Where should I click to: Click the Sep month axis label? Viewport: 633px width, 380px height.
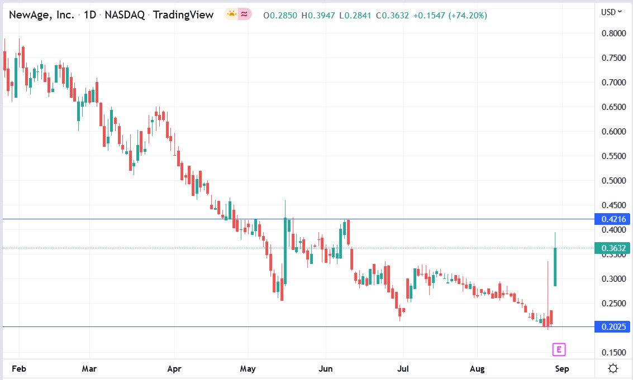pyautogui.click(x=561, y=369)
